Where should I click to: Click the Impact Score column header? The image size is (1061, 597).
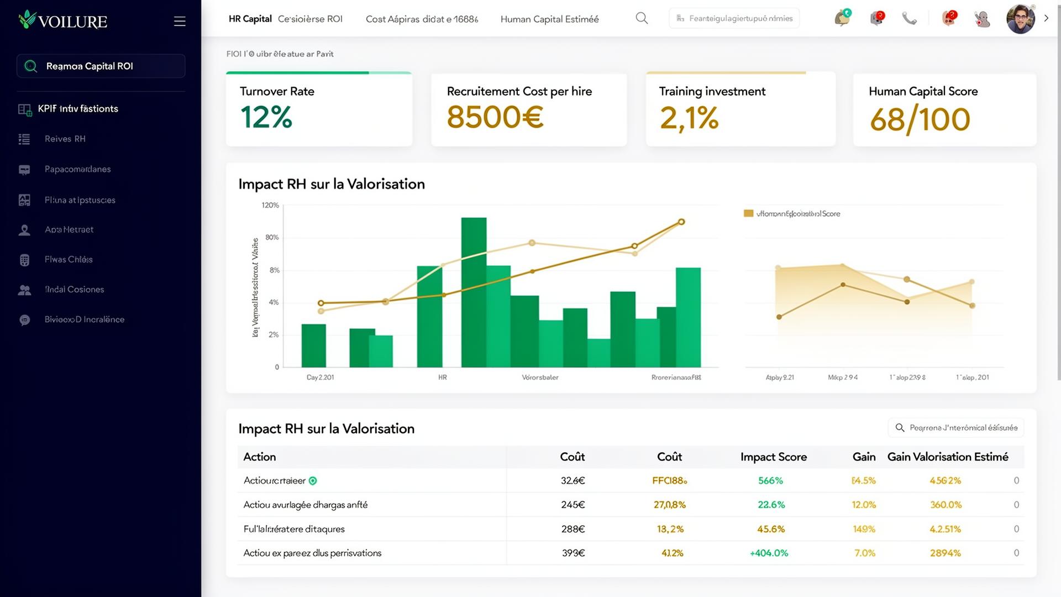click(x=773, y=457)
